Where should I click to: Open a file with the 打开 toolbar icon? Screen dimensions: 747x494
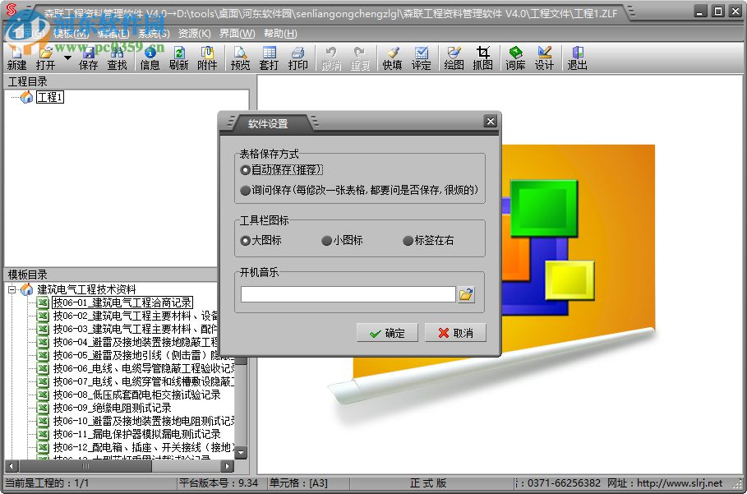click(x=48, y=56)
